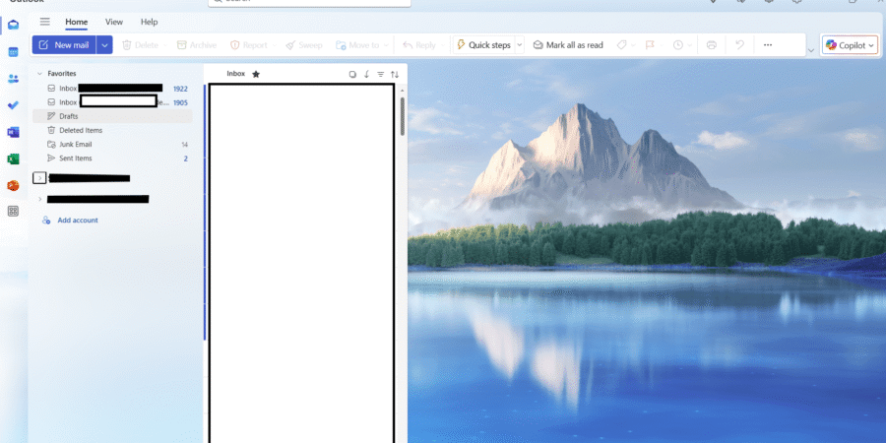Click the New mail button
This screenshot has width=886, height=443.
pos(64,45)
